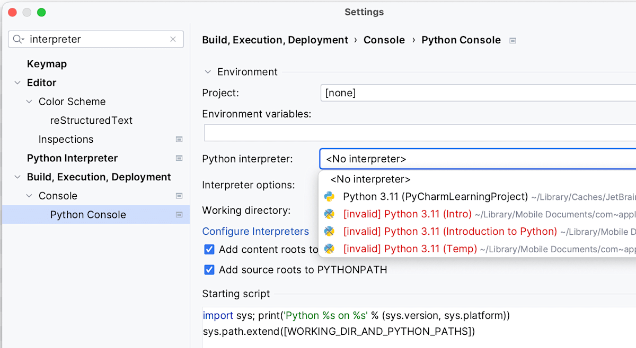Click the project-level marker icon beside Inspections
The width and height of the screenshot is (636, 348).
[x=179, y=140]
